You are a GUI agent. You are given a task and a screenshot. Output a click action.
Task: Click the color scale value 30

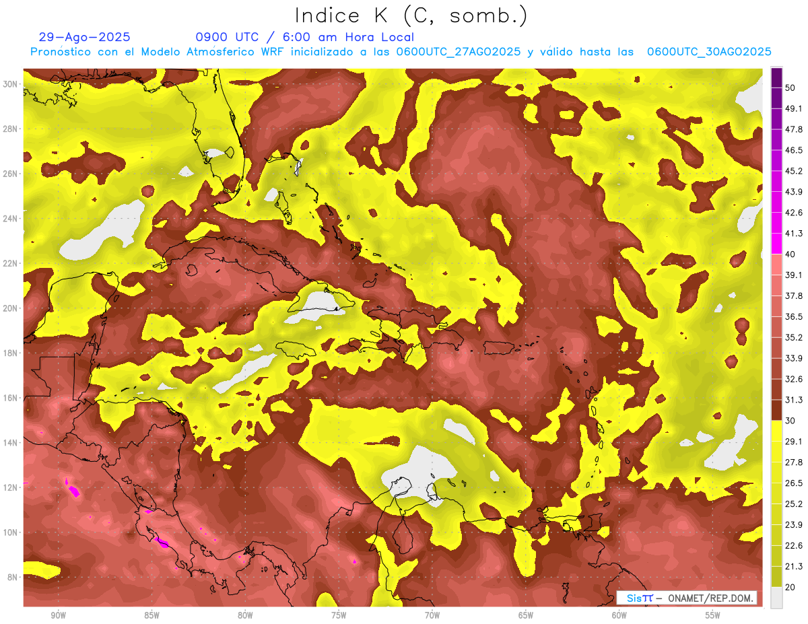(x=790, y=421)
